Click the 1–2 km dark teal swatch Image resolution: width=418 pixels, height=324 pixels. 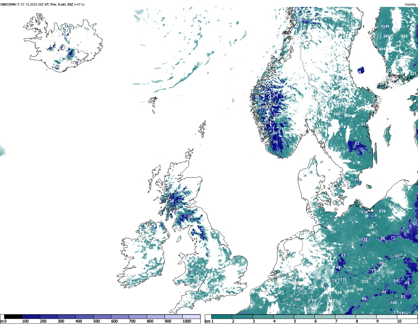(222, 316)
